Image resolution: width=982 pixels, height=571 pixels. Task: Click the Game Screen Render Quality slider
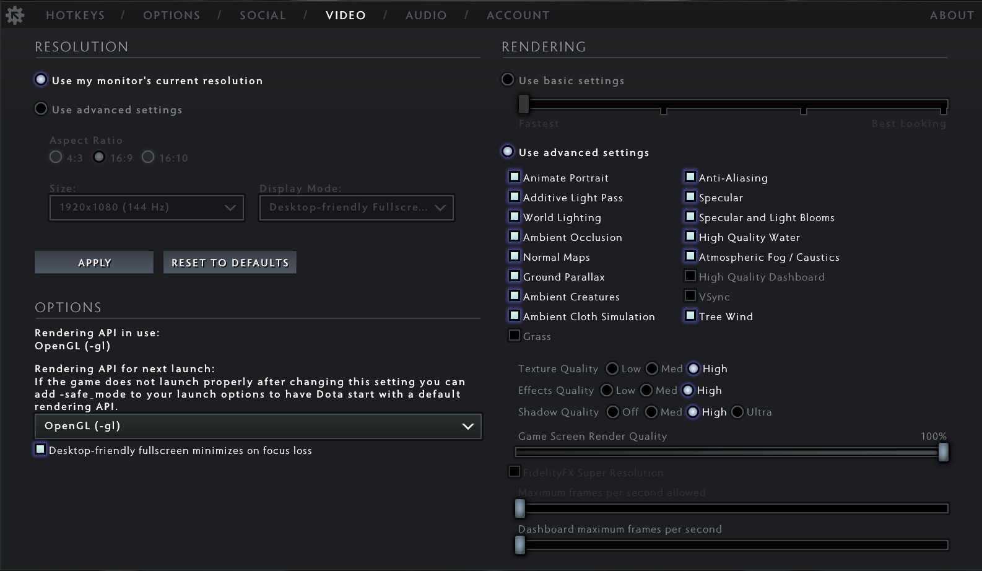tap(732, 452)
